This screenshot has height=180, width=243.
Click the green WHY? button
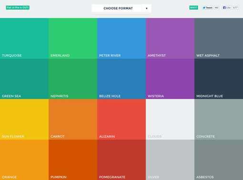pos(193,8)
